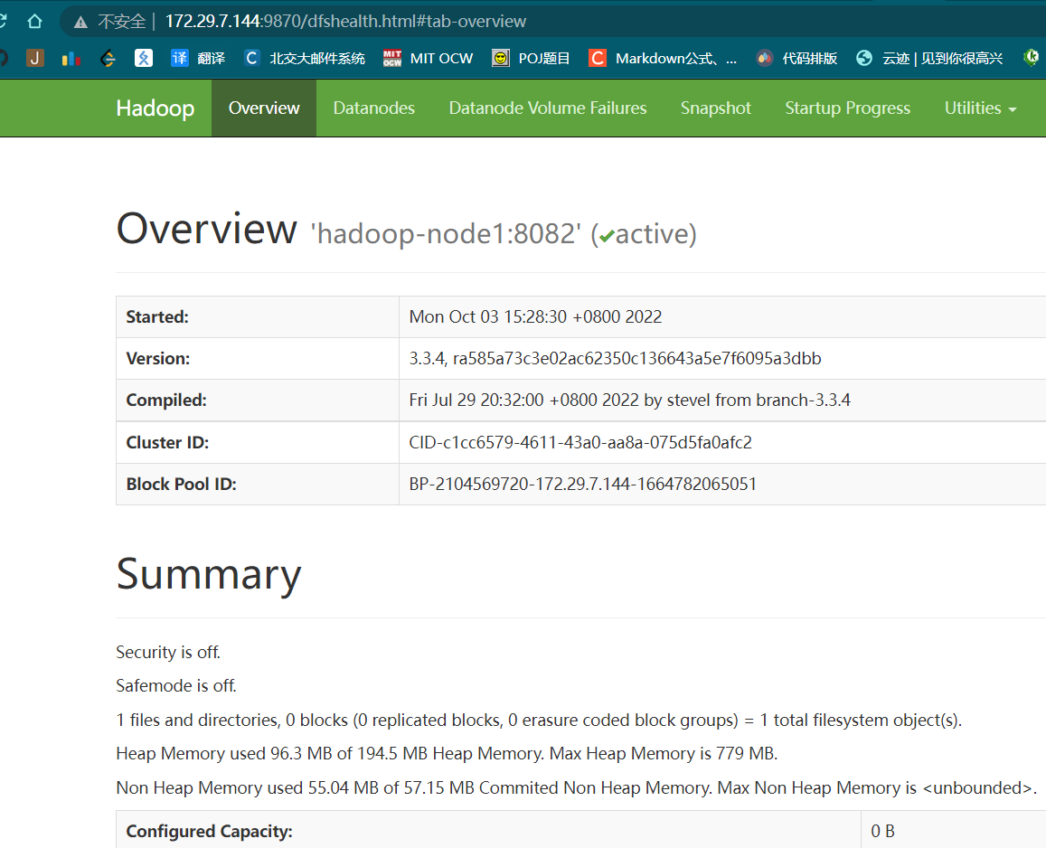The image size is (1046, 848).
Task: Click the 'Configured Capacity:' row label
Action: pos(210,832)
